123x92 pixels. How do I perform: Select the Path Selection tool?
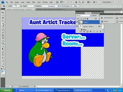(3, 58)
